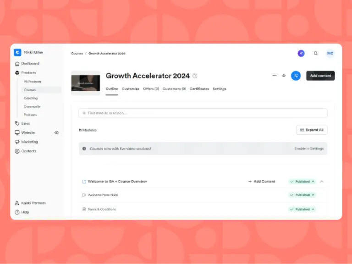Click the Help question mark icon
The height and width of the screenshot is (264, 352).
[x=17, y=212]
